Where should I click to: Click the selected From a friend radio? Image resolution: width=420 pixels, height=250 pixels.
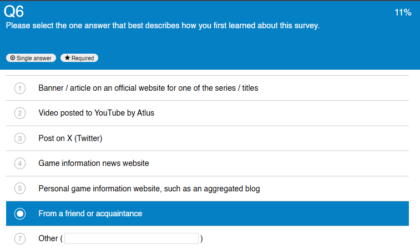click(x=20, y=213)
